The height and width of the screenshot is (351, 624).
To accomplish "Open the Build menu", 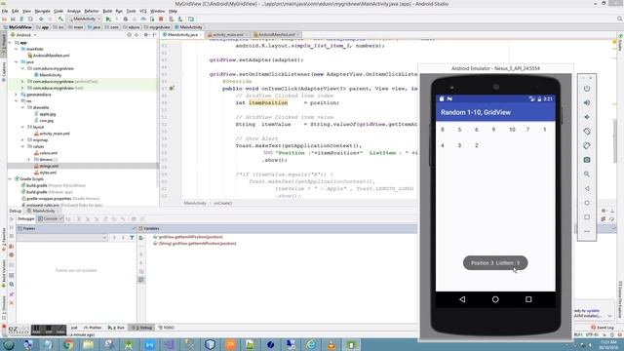I will pos(107,11).
